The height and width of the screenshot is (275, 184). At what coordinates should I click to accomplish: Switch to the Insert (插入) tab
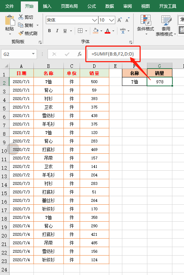(47, 6)
